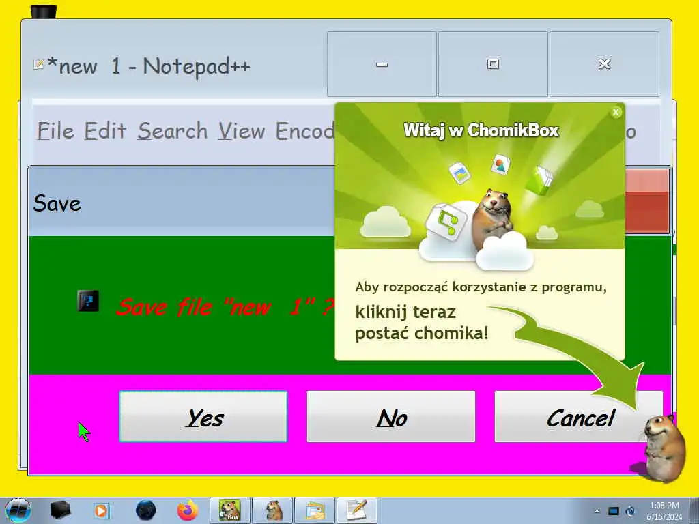Click the 'Save file "new 1" ?' message

225,307
